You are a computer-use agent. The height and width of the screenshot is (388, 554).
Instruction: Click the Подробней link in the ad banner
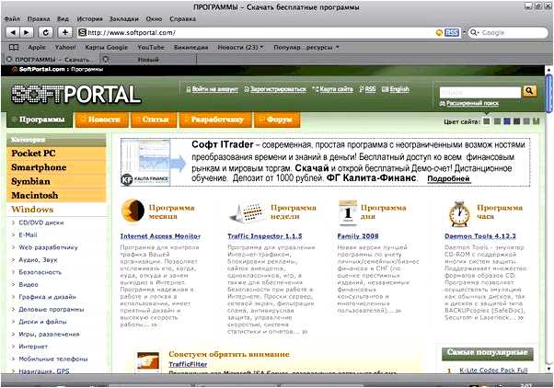pos(447,179)
